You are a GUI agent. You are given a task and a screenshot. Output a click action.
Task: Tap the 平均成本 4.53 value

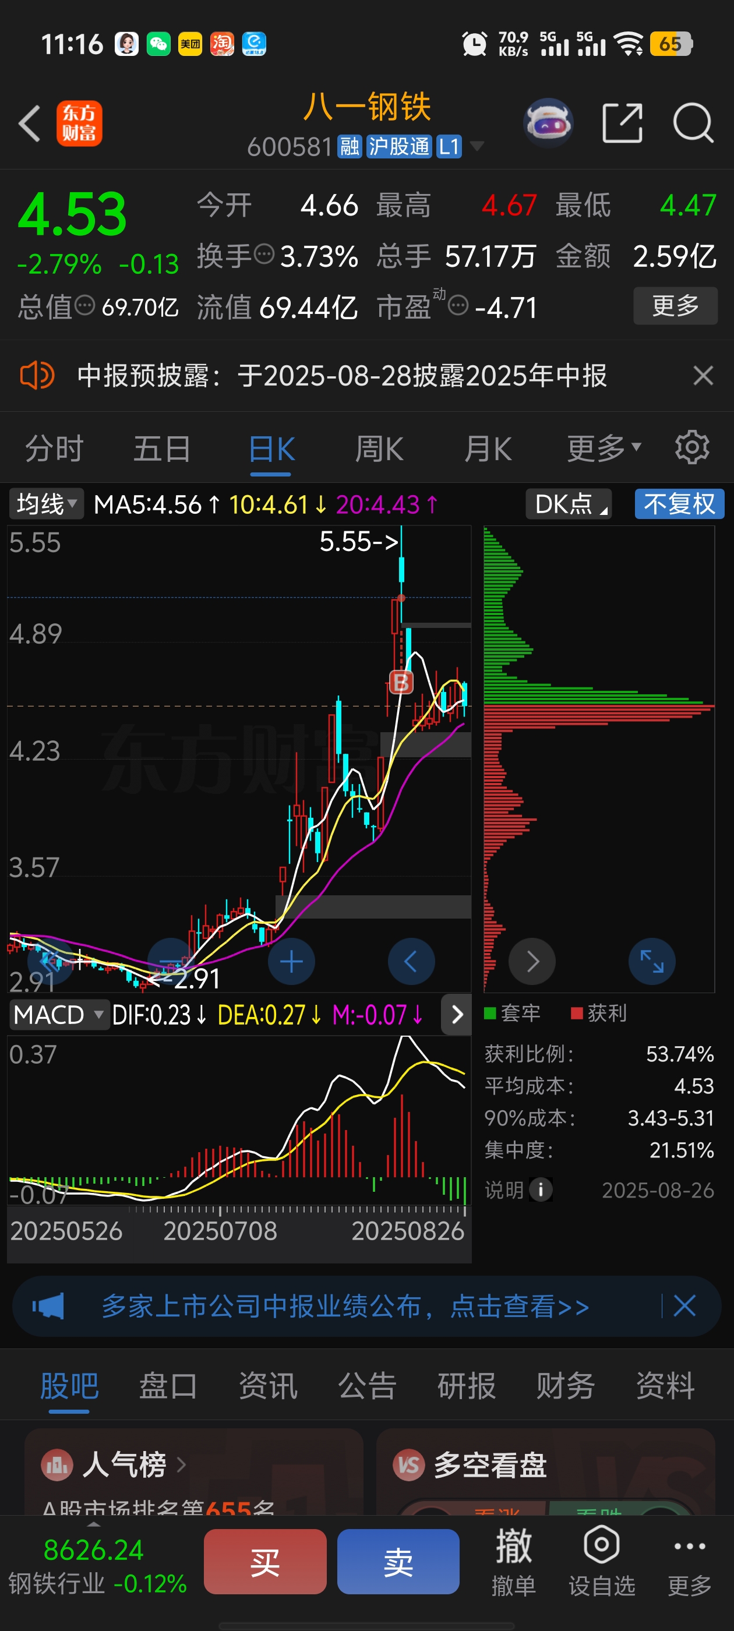pos(693,1086)
